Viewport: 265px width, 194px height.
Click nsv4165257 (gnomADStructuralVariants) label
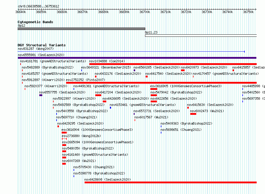click(55, 74)
